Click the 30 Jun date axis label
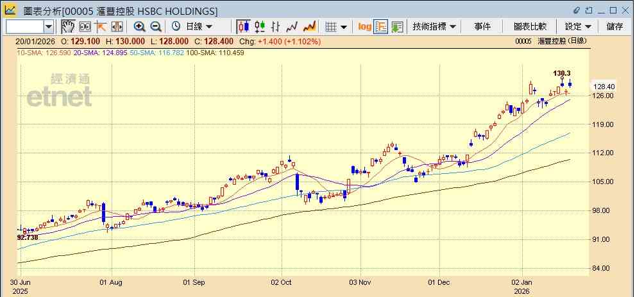Image resolution: width=635 pixels, height=297 pixels. (x=19, y=282)
